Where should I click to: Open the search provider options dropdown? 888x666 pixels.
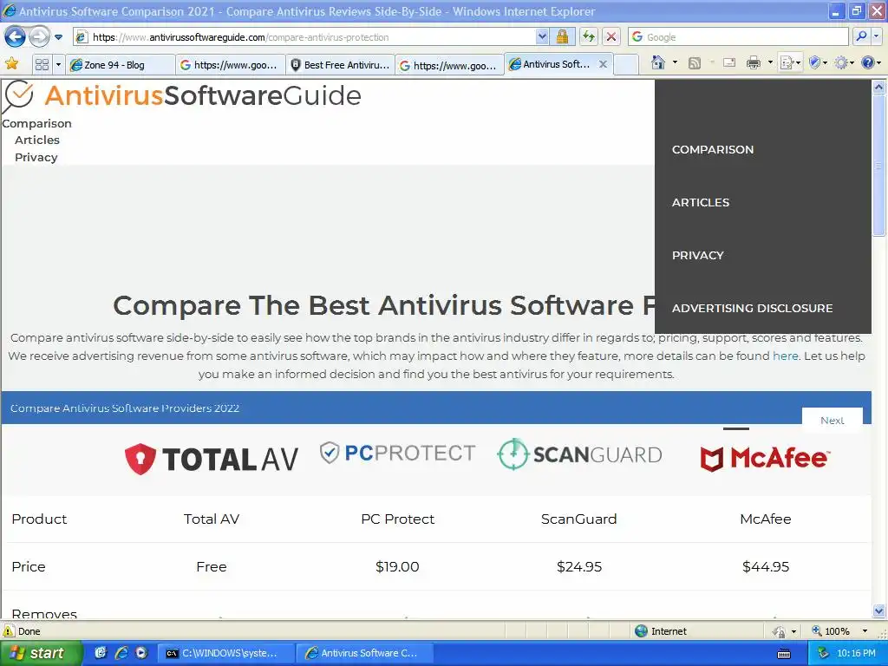(876, 37)
